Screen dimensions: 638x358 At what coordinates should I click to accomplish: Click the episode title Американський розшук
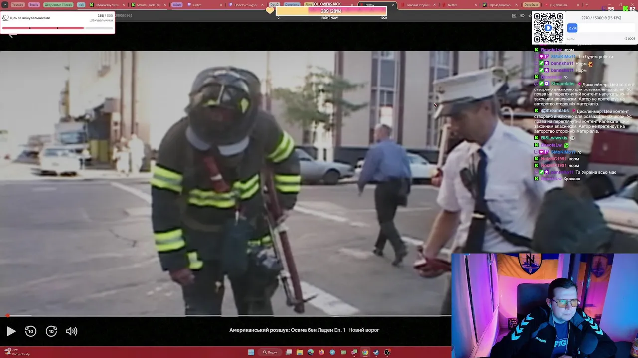point(304,330)
